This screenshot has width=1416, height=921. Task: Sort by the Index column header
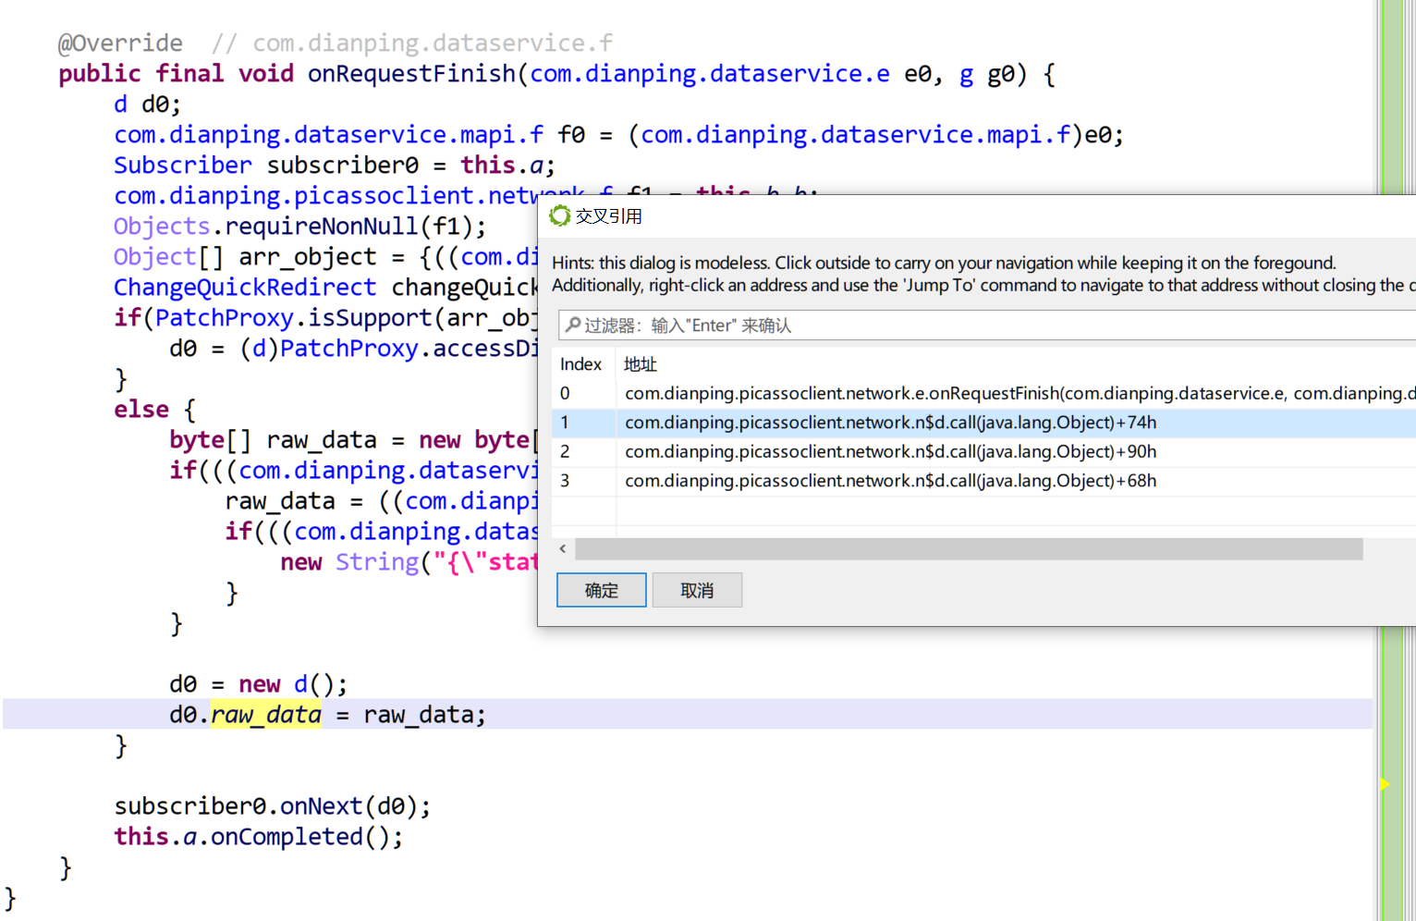pos(580,364)
